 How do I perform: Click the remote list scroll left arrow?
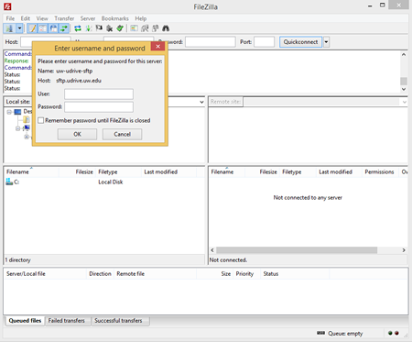point(212,250)
